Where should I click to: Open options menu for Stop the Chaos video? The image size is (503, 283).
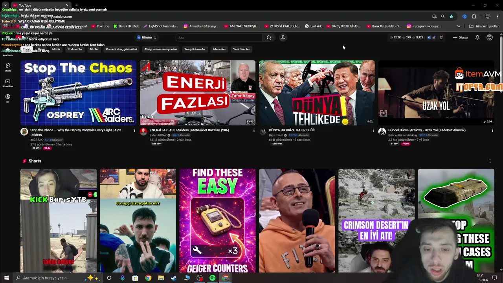[134, 130]
